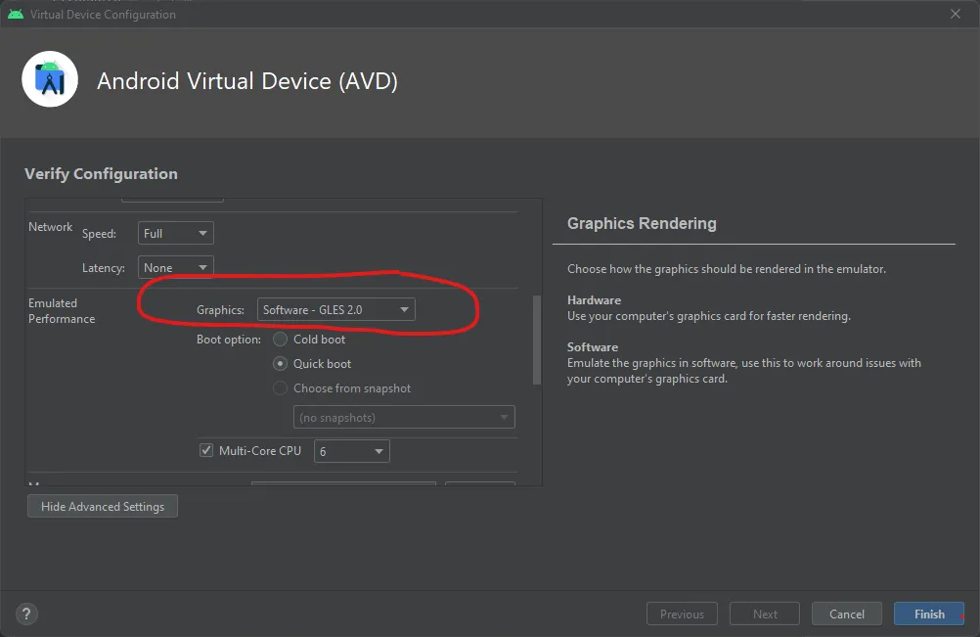Click the Previous button
This screenshot has height=637, width=980.
(x=682, y=614)
